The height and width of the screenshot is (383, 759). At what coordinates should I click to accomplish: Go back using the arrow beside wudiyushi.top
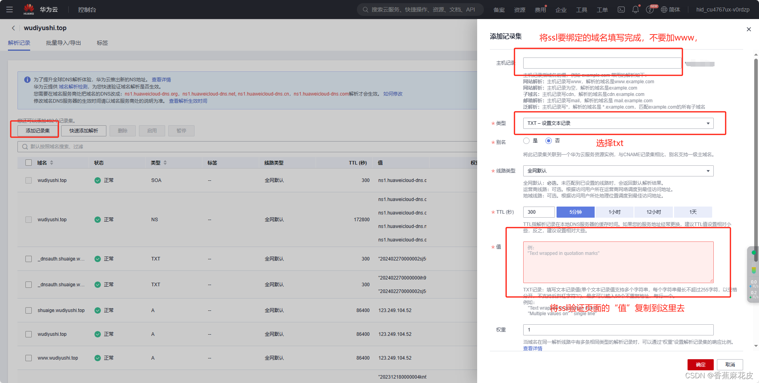pyautogui.click(x=13, y=28)
